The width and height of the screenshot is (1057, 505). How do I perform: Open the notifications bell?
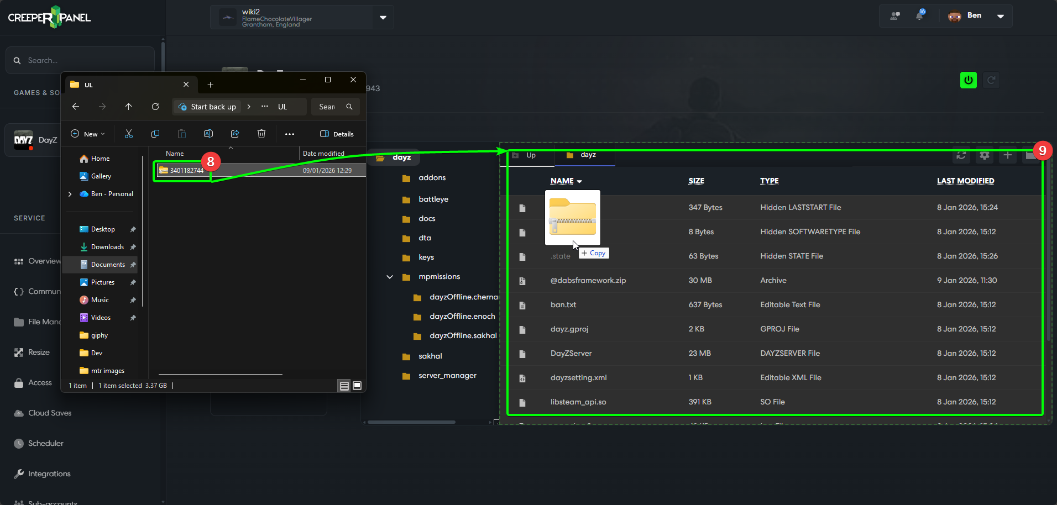click(x=919, y=15)
